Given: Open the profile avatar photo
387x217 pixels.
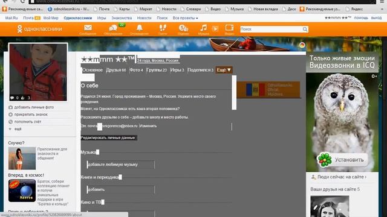Looking at the screenshot, I should [x=38, y=72].
